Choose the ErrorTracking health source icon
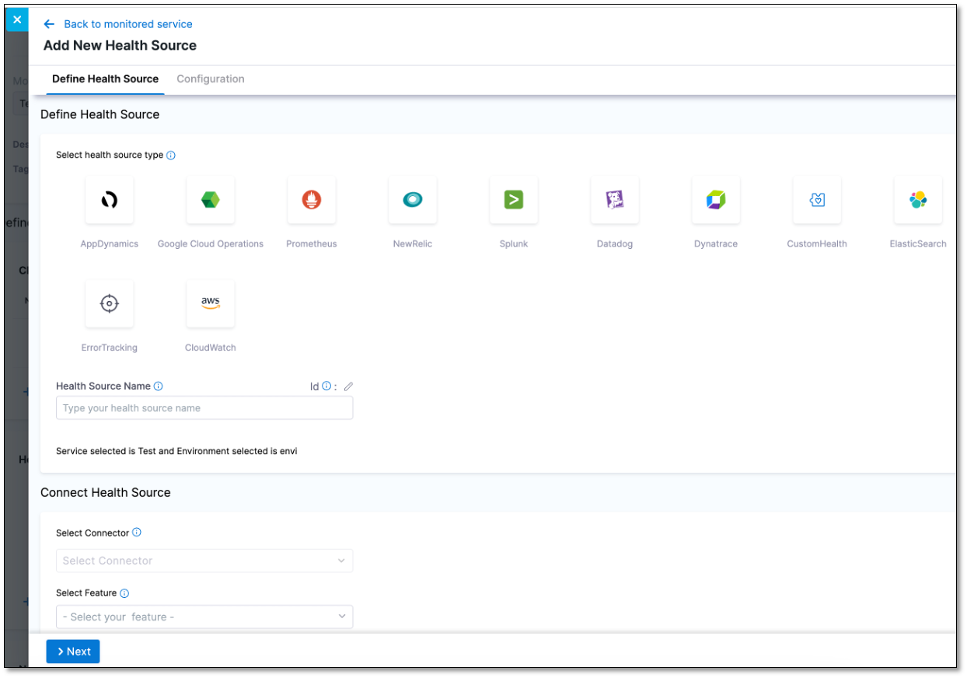The image size is (967, 678). (x=109, y=304)
